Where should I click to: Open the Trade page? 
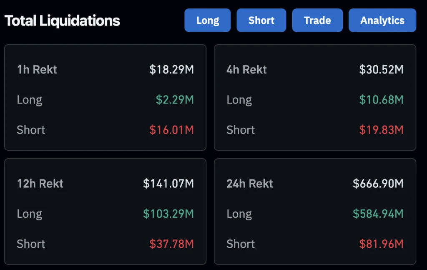(317, 20)
